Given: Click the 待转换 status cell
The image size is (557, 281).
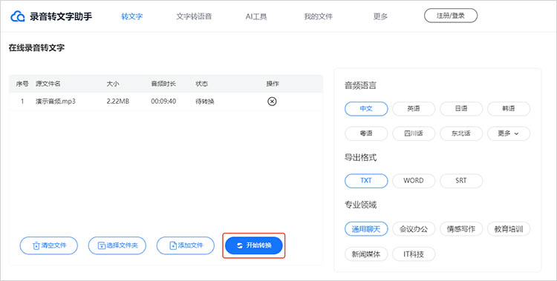Looking at the screenshot, I should pyautogui.click(x=205, y=102).
